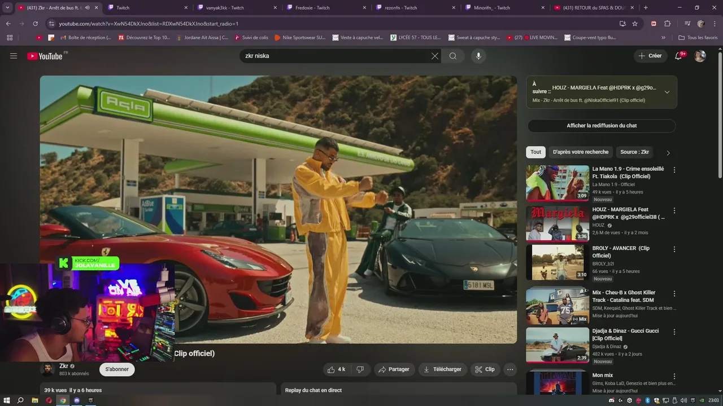Open options for Mix - Cheu-B video

(x=674, y=293)
